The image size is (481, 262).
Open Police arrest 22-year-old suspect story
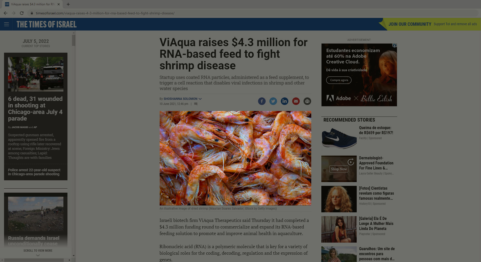point(34,172)
